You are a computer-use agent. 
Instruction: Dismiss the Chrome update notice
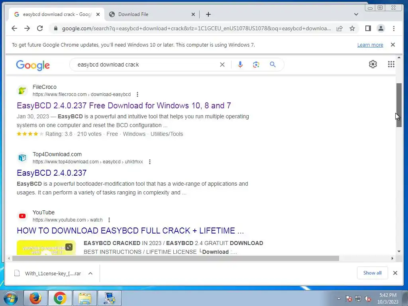[393, 45]
